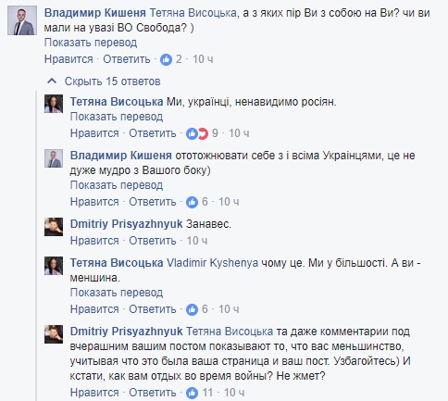Open Dmitriy Prisyazhnyuk's avatar beside 'Занавес'
This screenshot has width=448, height=401.
click(x=54, y=227)
